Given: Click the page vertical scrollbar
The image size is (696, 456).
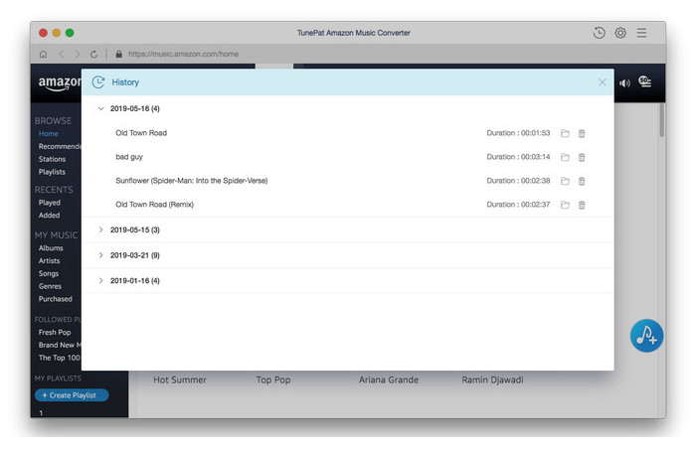Looking at the screenshot, I should pyautogui.click(x=662, y=120).
